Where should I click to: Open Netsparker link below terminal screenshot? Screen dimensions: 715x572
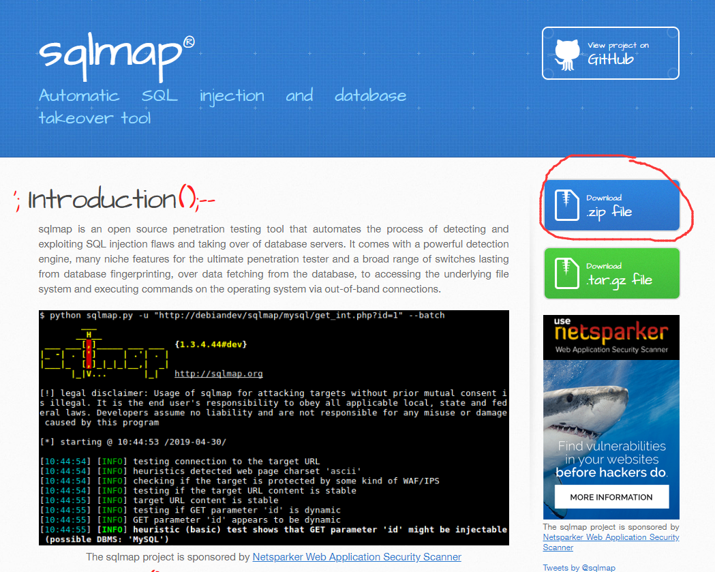point(356,557)
